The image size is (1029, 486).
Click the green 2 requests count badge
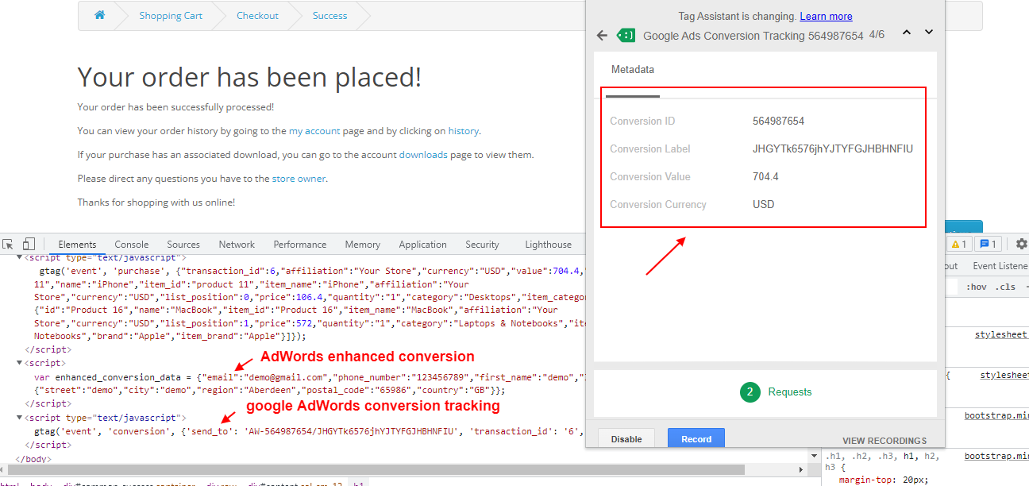pyautogui.click(x=750, y=391)
